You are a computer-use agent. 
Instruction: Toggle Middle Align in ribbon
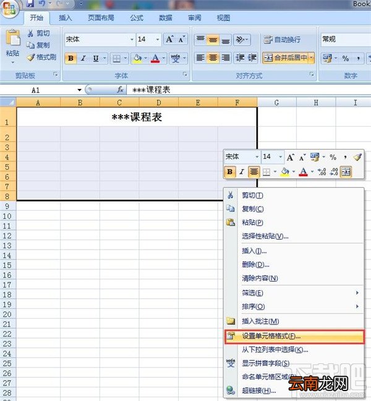pyautogui.click(x=213, y=40)
